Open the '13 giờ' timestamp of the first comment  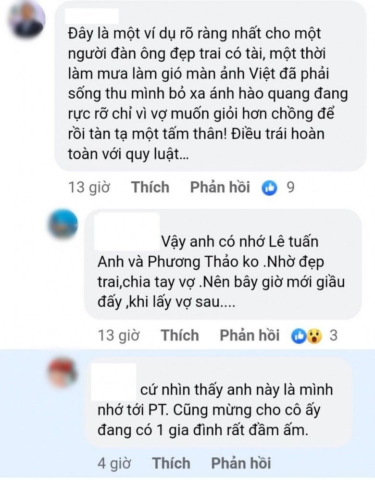tap(89, 187)
